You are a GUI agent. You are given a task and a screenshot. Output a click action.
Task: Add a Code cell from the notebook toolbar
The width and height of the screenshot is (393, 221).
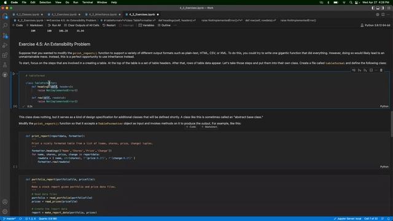tap(17, 25)
